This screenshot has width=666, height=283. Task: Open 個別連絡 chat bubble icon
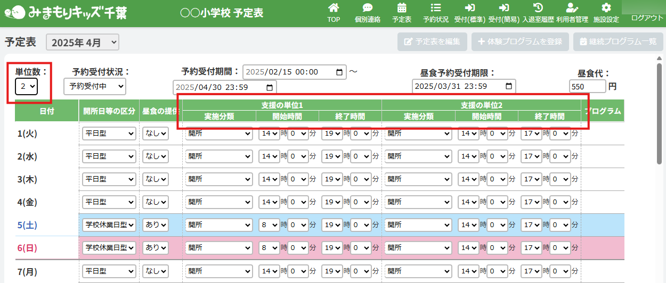368,8
